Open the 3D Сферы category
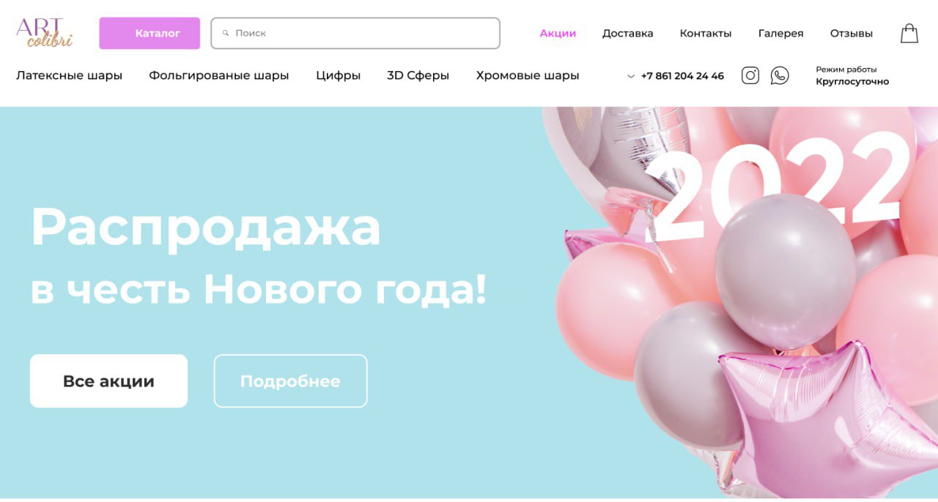The image size is (938, 502). tap(418, 75)
